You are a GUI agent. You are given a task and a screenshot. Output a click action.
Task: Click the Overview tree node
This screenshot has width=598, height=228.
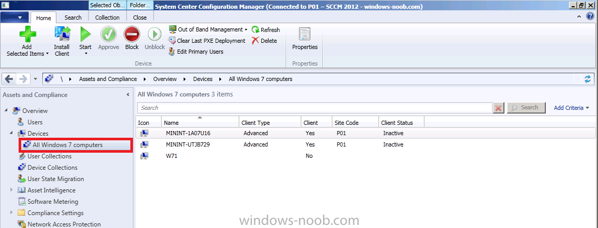35,110
